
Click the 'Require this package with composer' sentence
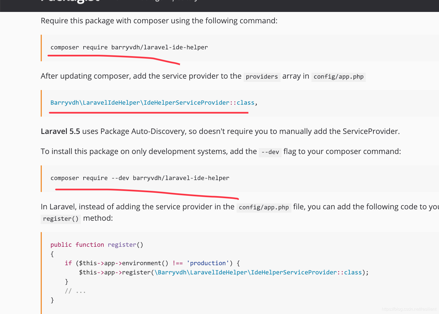pyautogui.click(x=159, y=21)
